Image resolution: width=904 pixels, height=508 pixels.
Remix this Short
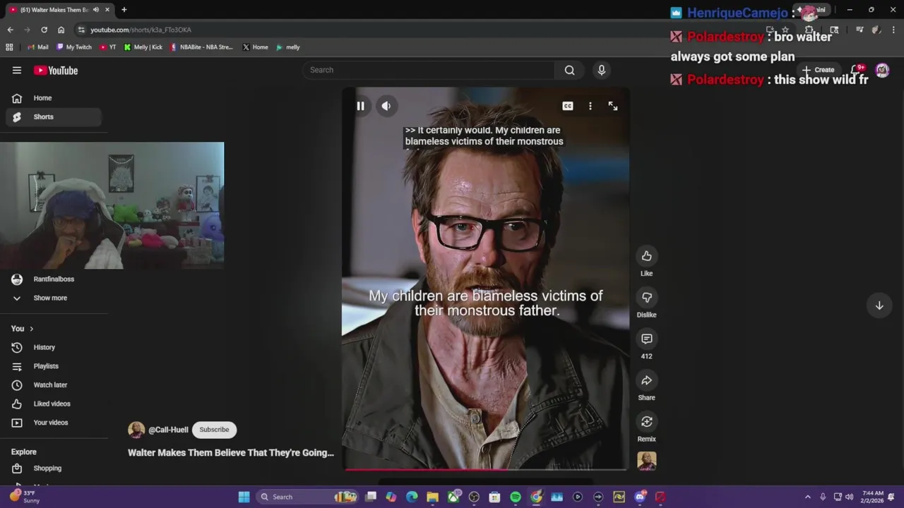646,422
